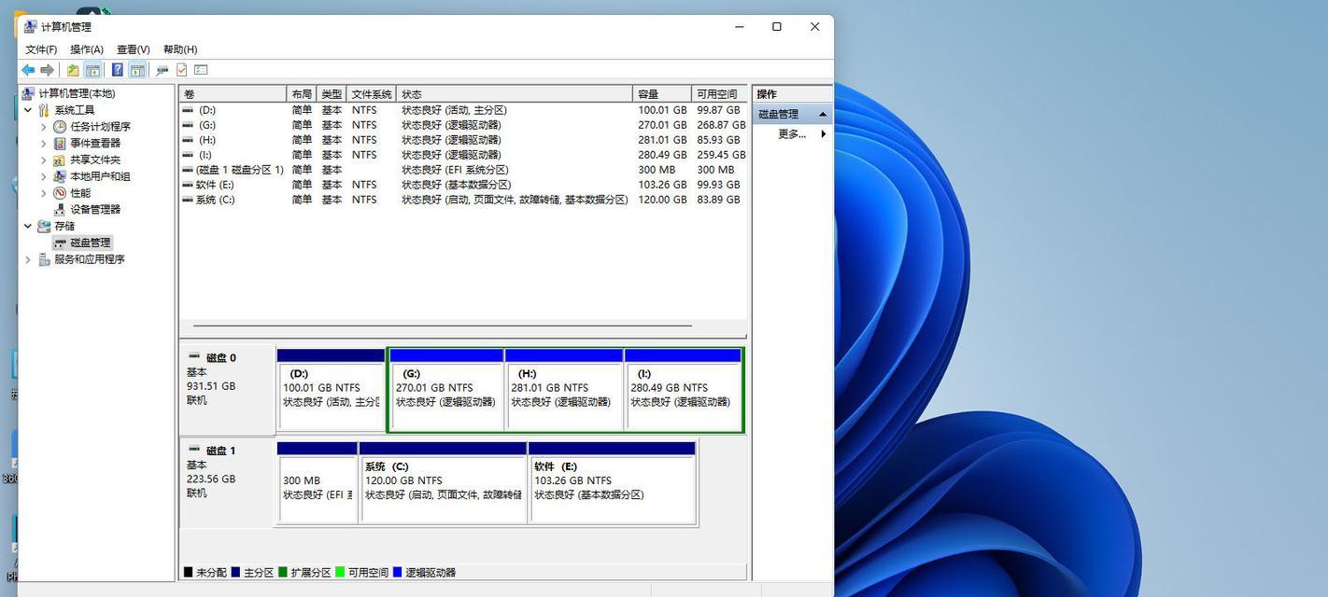Open the File (文件) menu

pyautogui.click(x=41, y=49)
